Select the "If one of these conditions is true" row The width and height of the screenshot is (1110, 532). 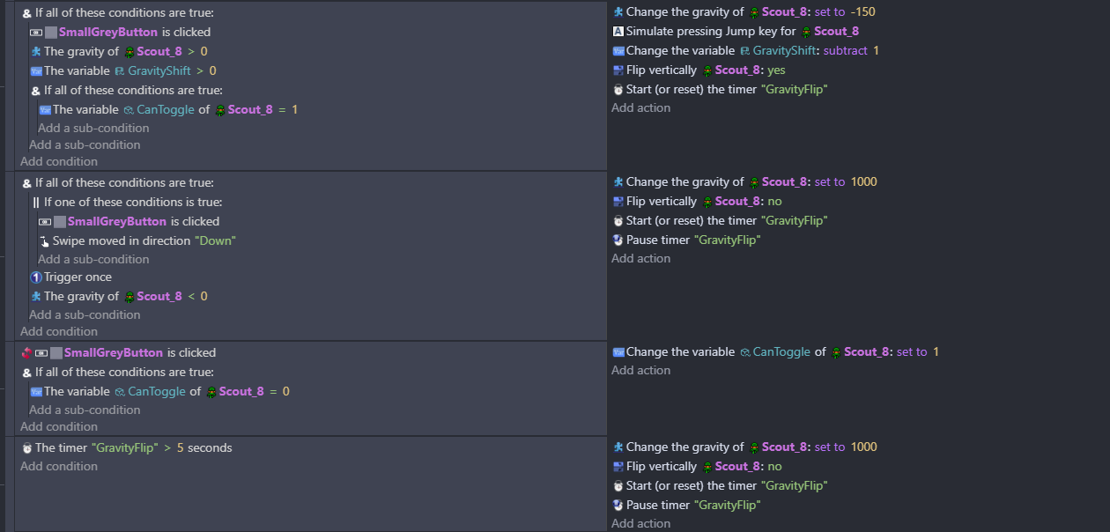pos(132,202)
